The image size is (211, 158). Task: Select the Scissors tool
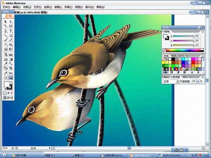(11, 73)
